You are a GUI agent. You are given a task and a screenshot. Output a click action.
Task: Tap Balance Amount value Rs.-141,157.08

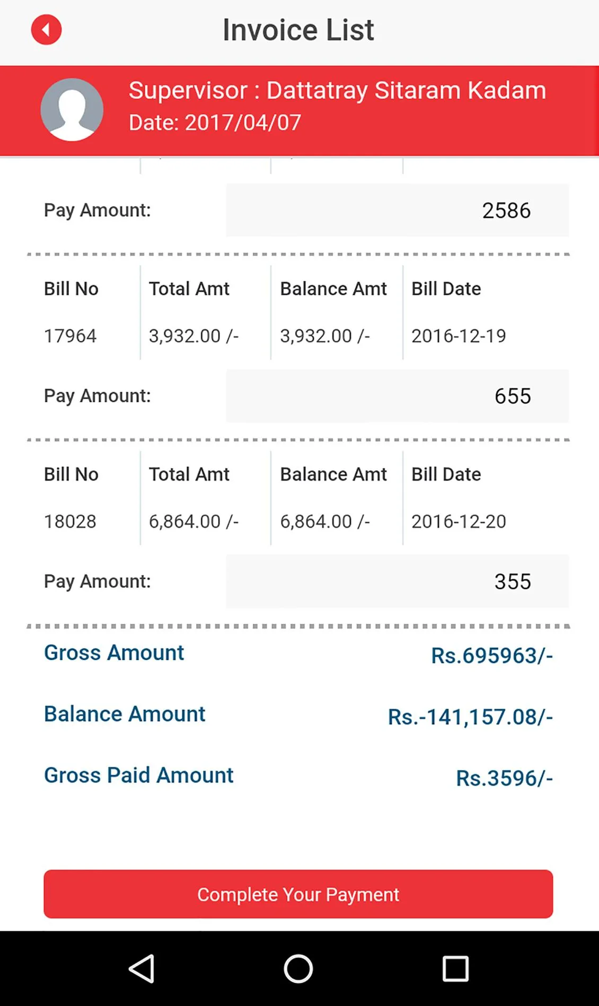pos(470,717)
